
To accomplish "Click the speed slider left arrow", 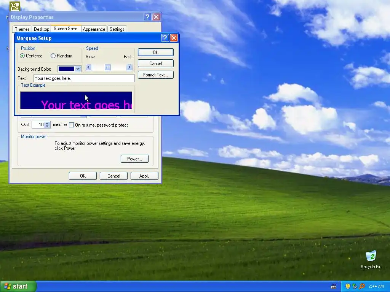I will (x=88, y=67).
